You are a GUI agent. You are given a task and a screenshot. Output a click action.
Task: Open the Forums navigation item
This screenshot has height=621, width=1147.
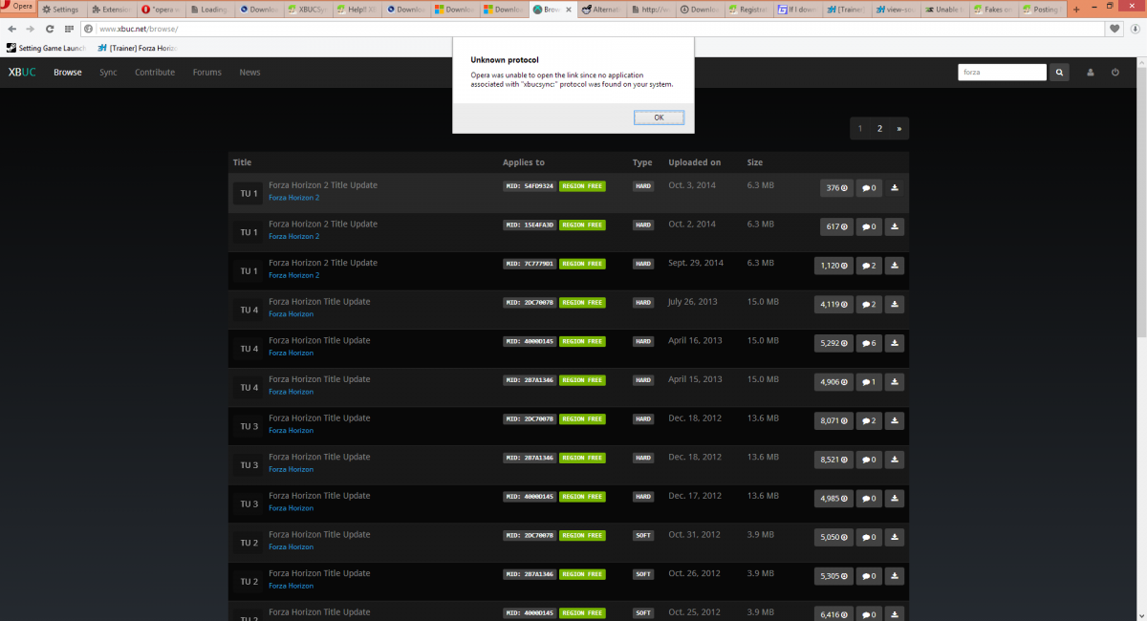(206, 73)
